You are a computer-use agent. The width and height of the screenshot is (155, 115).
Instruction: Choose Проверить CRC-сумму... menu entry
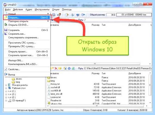click(x=27, y=46)
